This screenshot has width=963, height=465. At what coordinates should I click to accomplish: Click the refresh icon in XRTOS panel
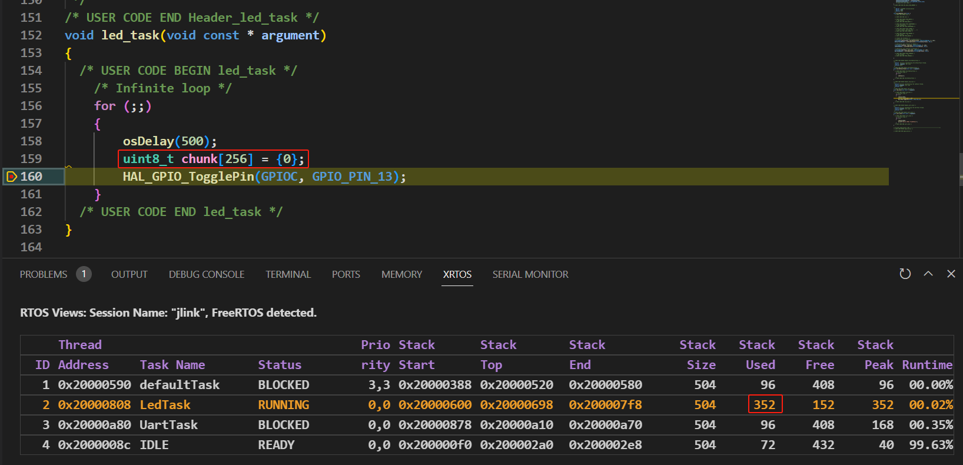click(905, 274)
